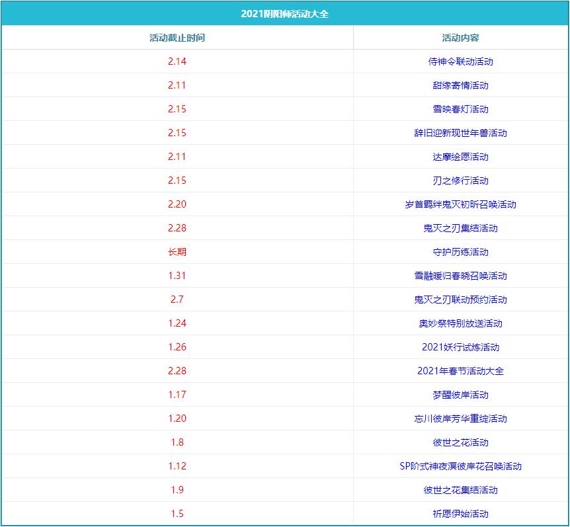Click the 彼世之花集结活动 link
Viewport: 570px width, 527px height.
(x=460, y=490)
